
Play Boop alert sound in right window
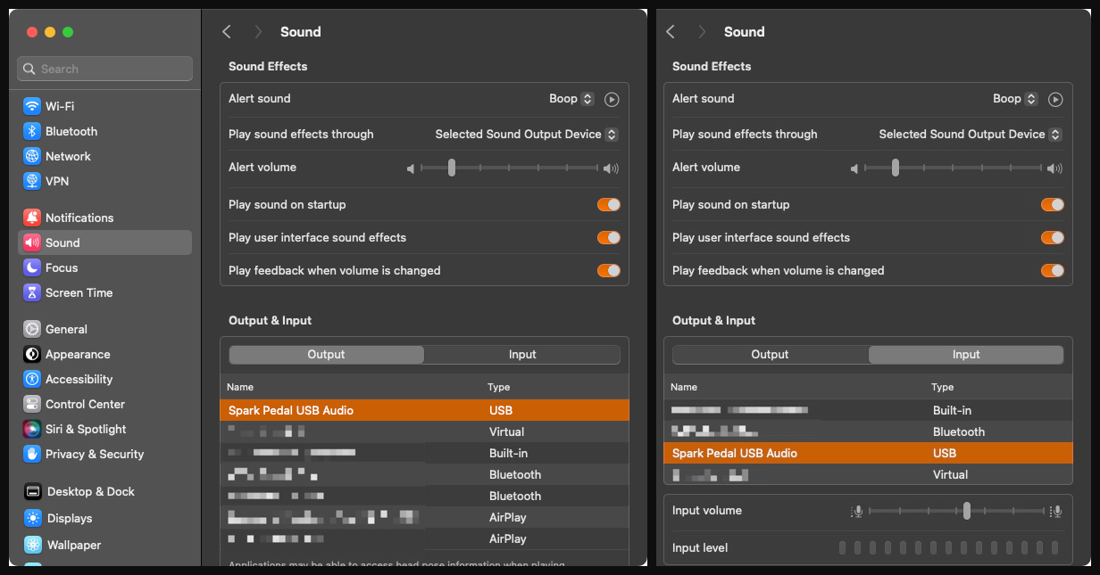click(x=1055, y=99)
